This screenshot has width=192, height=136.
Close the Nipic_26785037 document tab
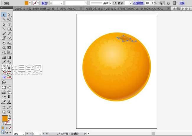pyautogui.click(x=168, y=9)
